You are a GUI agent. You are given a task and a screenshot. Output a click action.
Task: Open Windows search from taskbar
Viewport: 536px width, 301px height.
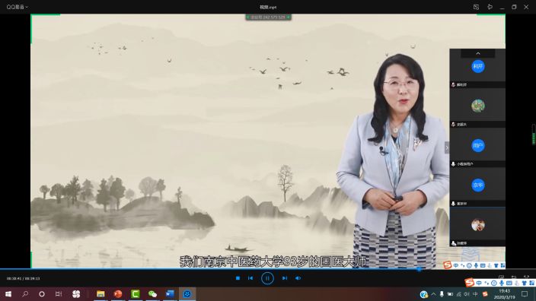[25, 294]
